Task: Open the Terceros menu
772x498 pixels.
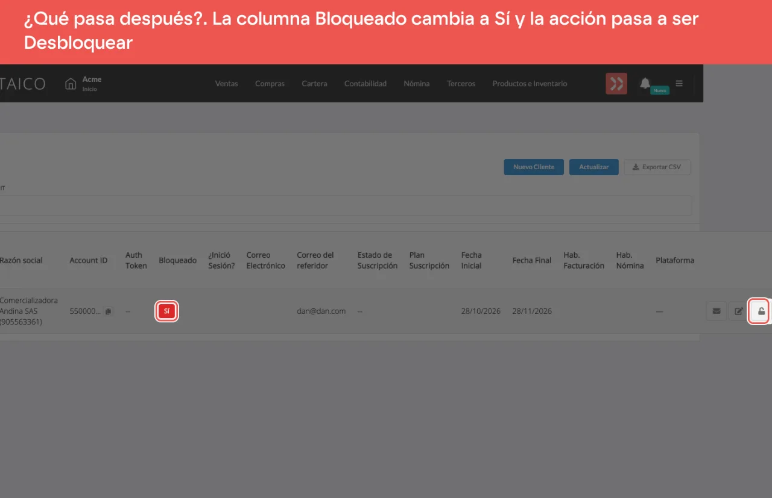Action: pyautogui.click(x=461, y=84)
